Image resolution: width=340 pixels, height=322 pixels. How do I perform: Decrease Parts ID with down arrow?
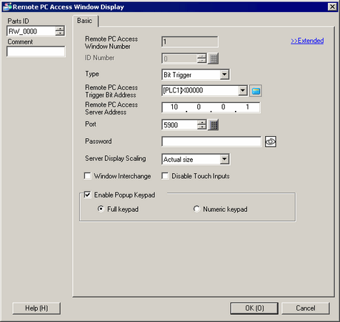click(59, 34)
